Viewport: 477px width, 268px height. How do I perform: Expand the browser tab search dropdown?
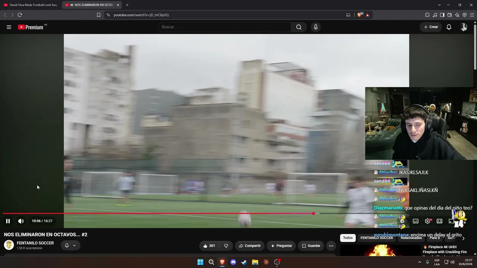tap(439, 5)
